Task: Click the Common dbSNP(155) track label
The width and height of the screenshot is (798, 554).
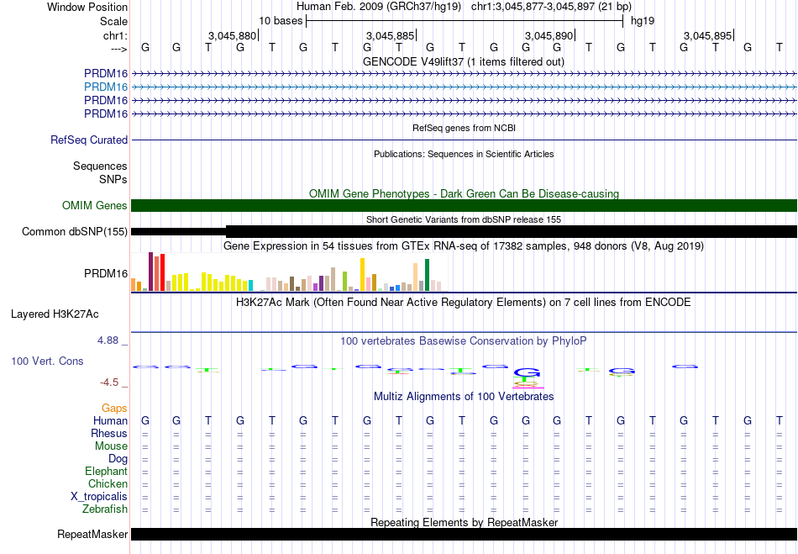Action: tap(75, 232)
